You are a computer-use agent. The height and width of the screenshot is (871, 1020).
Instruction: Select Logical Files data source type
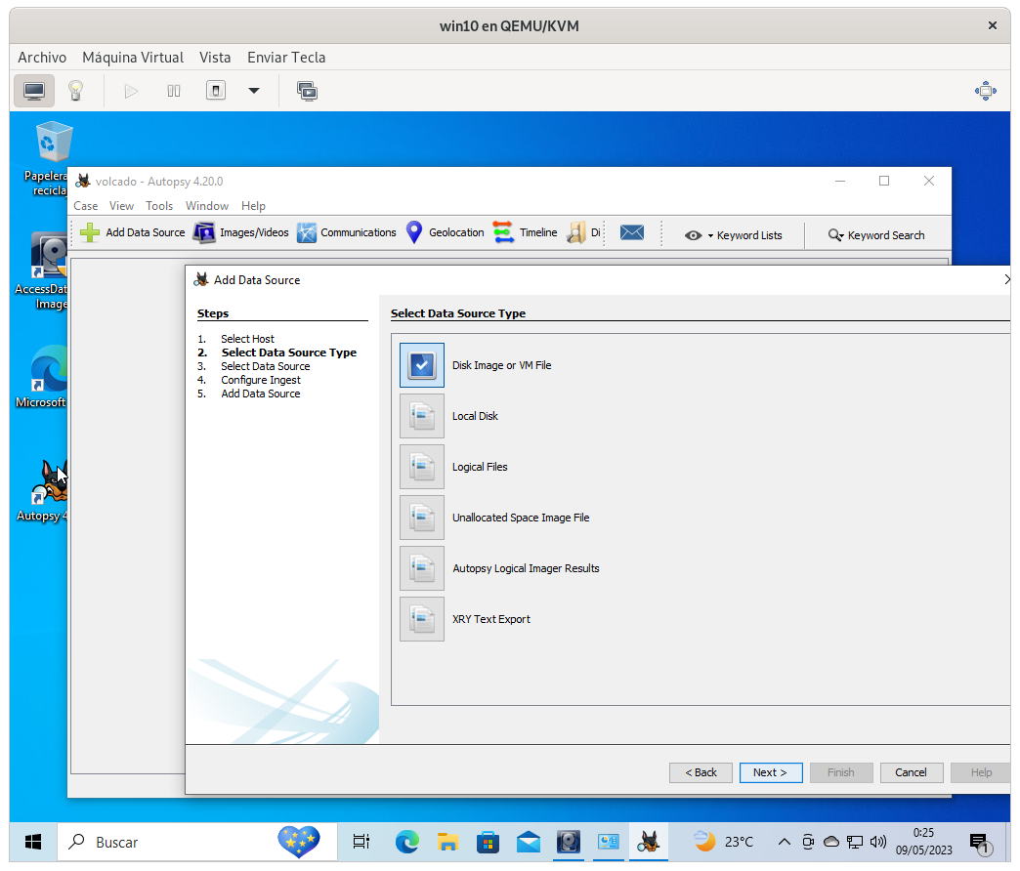click(422, 467)
